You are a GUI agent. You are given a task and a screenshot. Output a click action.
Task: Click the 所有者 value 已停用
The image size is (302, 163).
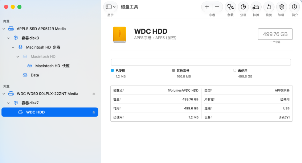(285, 99)
